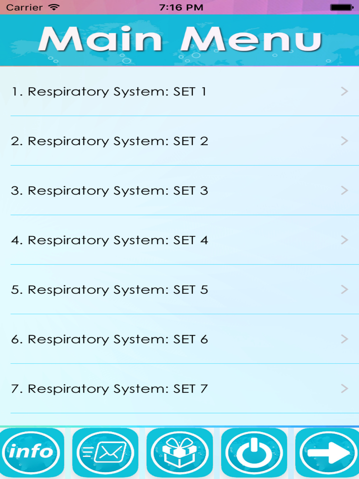Click the 7:16 PM clock
359x479 pixels.
point(181,7)
